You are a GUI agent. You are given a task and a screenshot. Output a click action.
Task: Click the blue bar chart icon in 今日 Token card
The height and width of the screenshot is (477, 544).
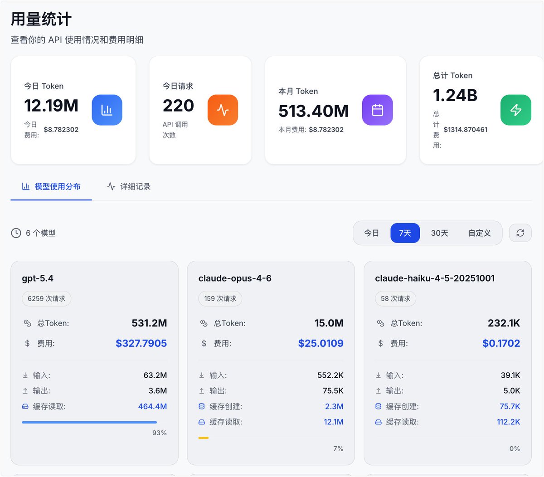107,110
